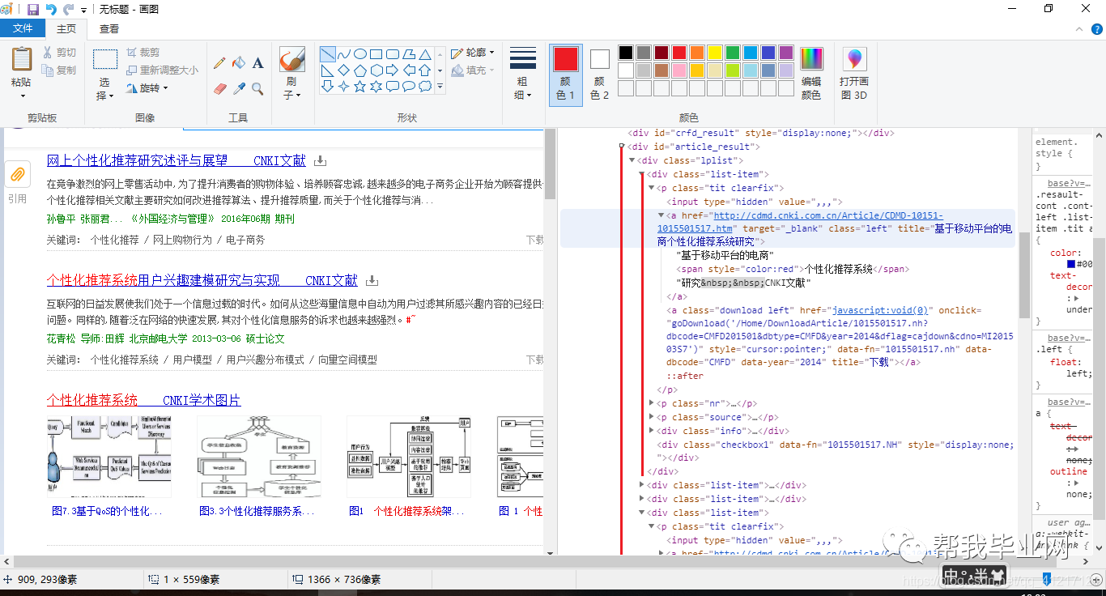Redo the undone action
This screenshot has width=1106, height=596.
[69, 9]
